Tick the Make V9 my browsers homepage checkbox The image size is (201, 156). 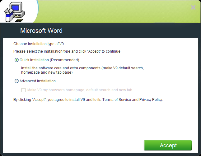(23, 90)
